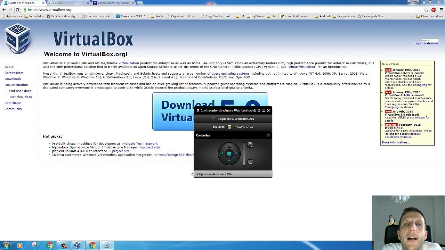
Task: Launch Windows Media Player from taskbar
Action: tap(20, 245)
